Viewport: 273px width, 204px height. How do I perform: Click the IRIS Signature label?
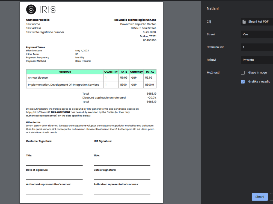[103, 141]
